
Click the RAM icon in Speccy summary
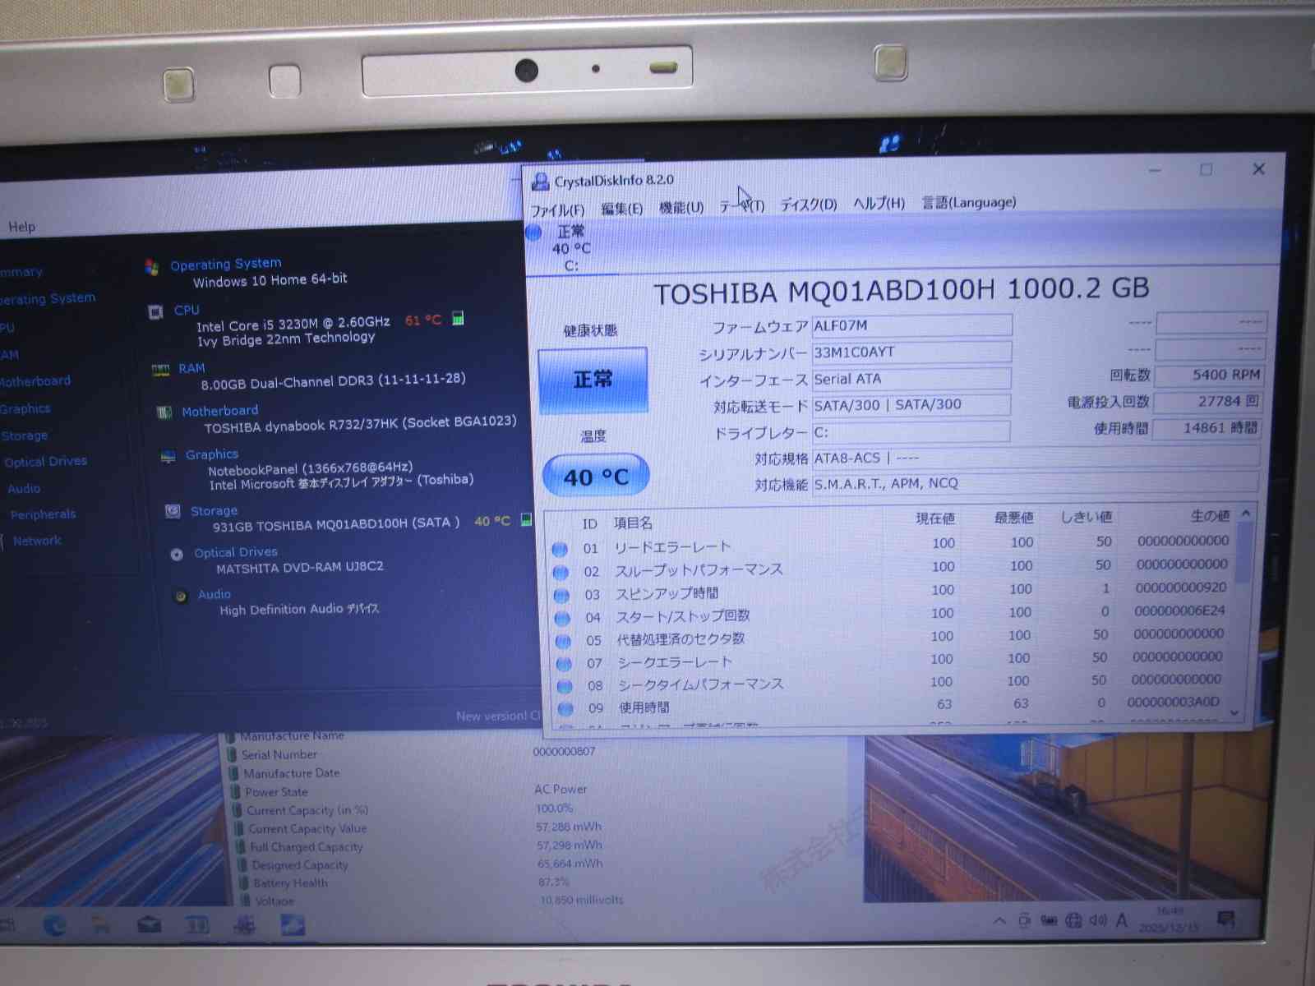click(160, 371)
